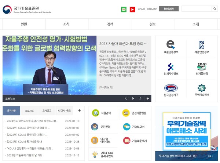Image resolution: width=220 pixels, height=163 pixels.
Task: Open 안전기준열람 yellow icon
Action: 126,113
